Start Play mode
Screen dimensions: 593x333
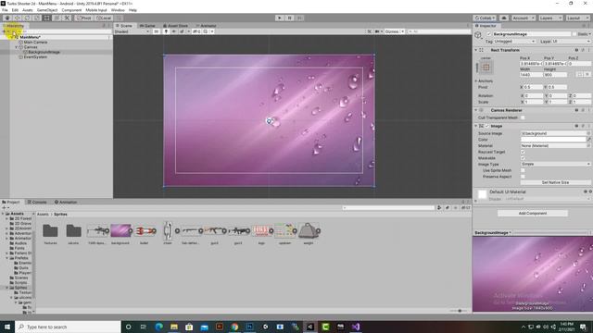tap(280, 18)
